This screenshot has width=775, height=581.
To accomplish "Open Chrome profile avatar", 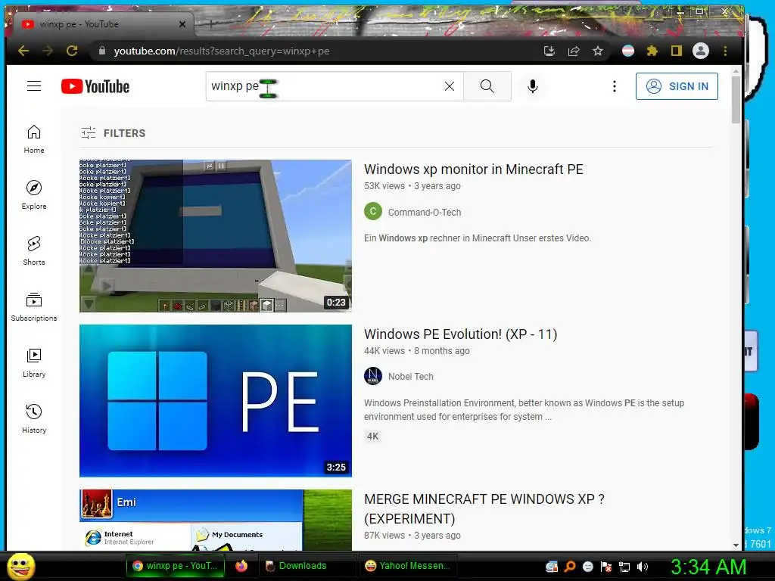I will [x=701, y=51].
